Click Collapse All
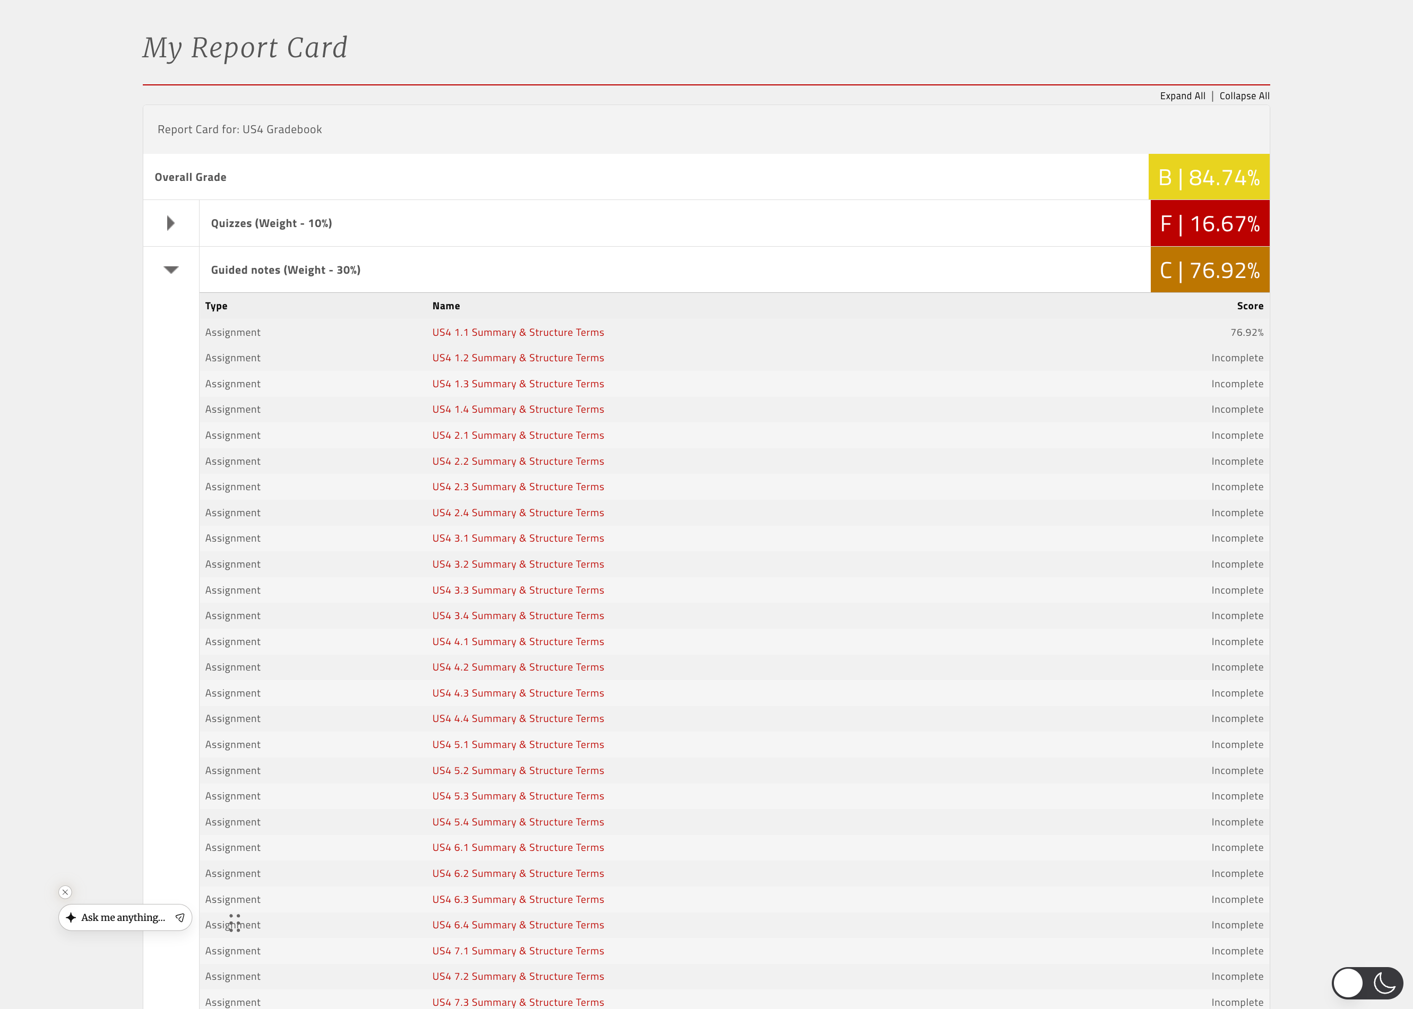The height and width of the screenshot is (1009, 1413). (x=1244, y=95)
